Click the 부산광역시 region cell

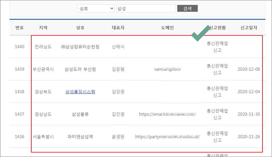tap(43, 69)
